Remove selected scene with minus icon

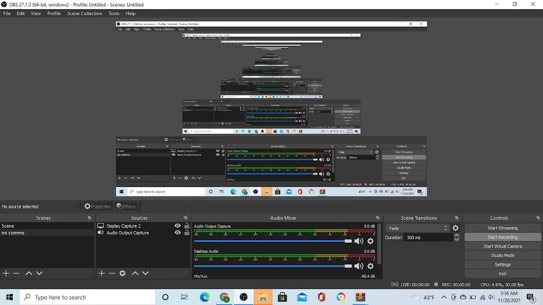click(16, 273)
